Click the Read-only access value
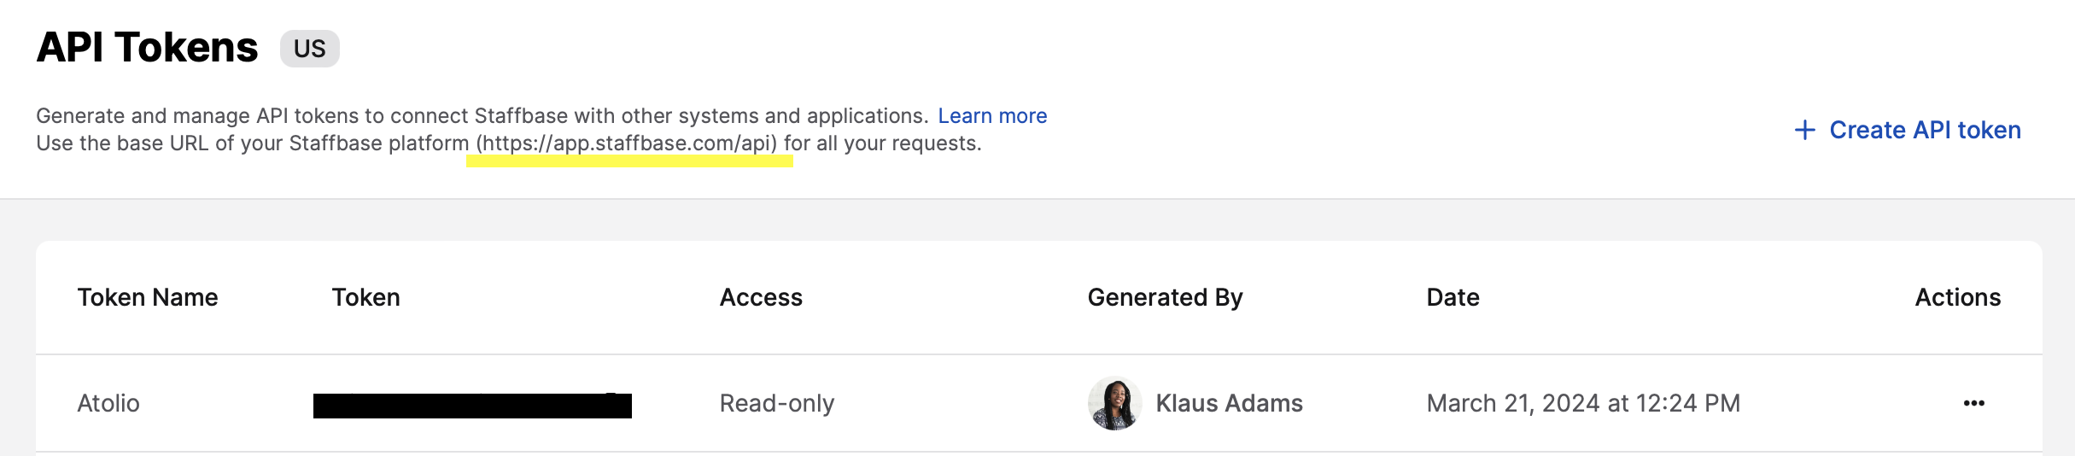2075x456 pixels. coord(777,403)
